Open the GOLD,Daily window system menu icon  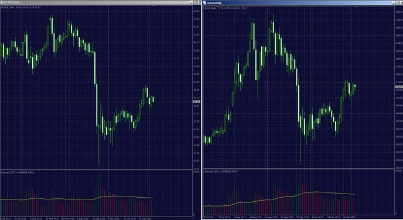pos(204,2)
